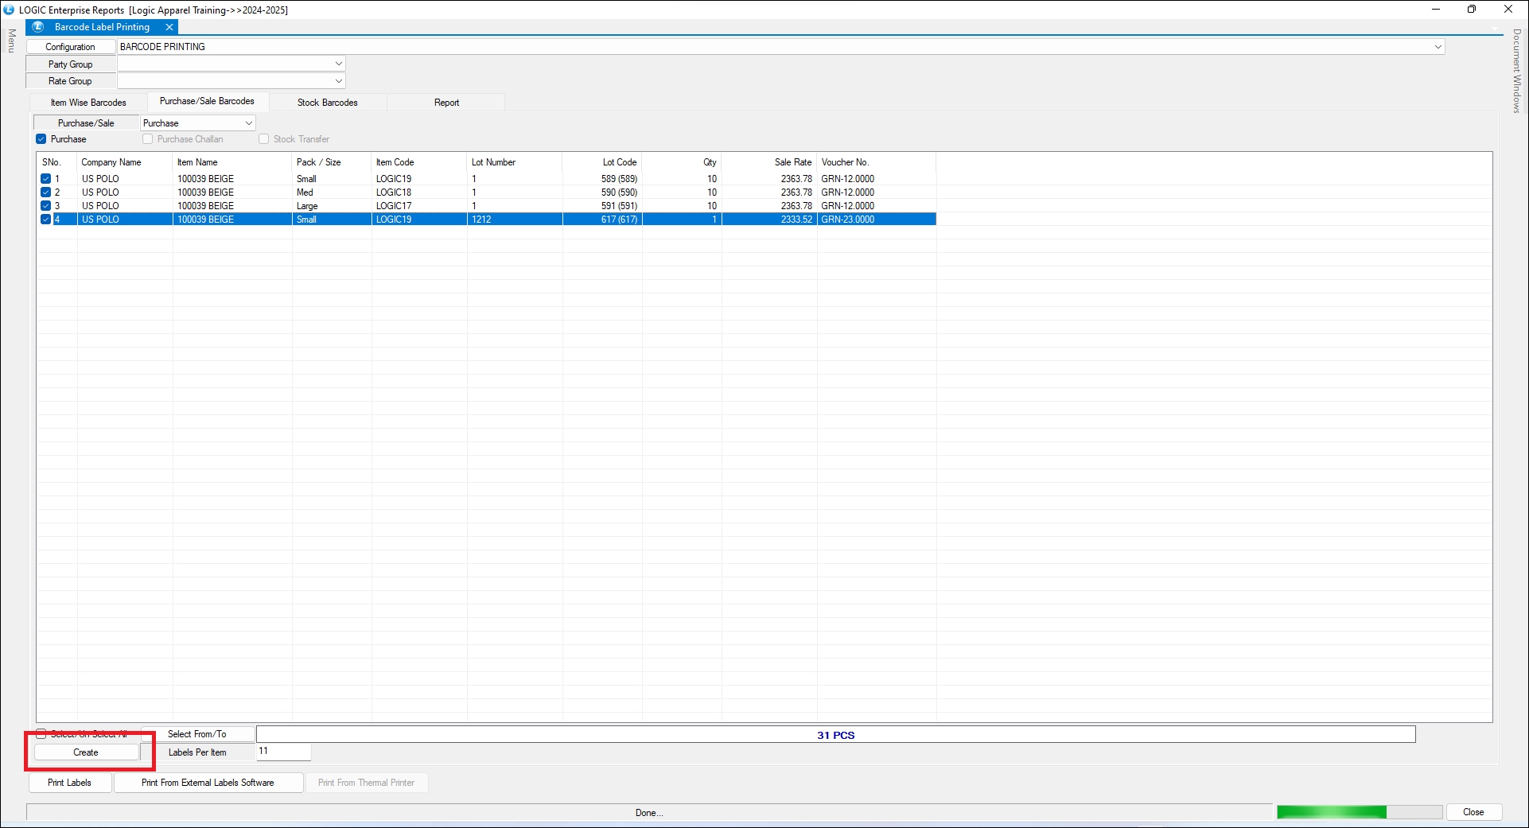Click Print From External Labels Software
Viewport: 1529px width, 828px height.
tap(208, 783)
